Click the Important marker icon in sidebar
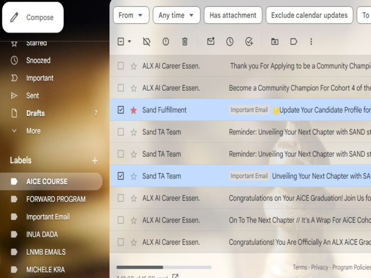The width and height of the screenshot is (371, 278). pyautogui.click(x=14, y=78)
